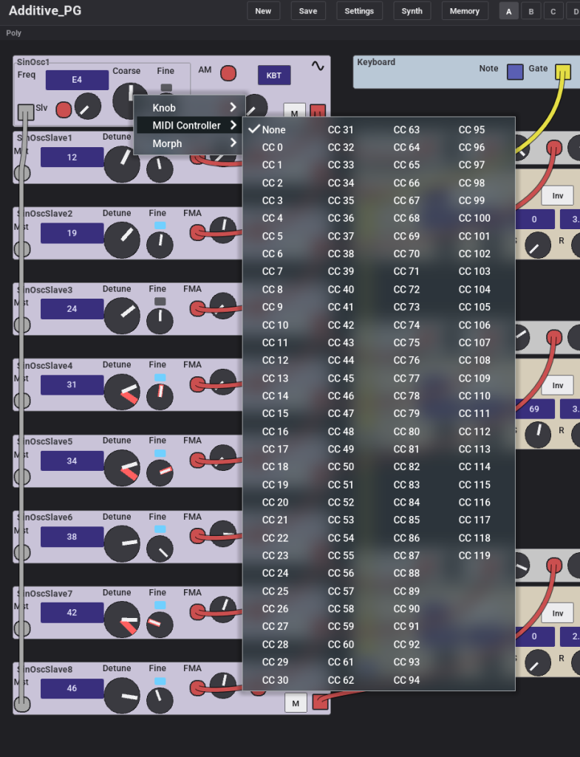The image size is (580, 757).
Task: Choose CC 119 from the controller list
Action: (x=474, y=556)
